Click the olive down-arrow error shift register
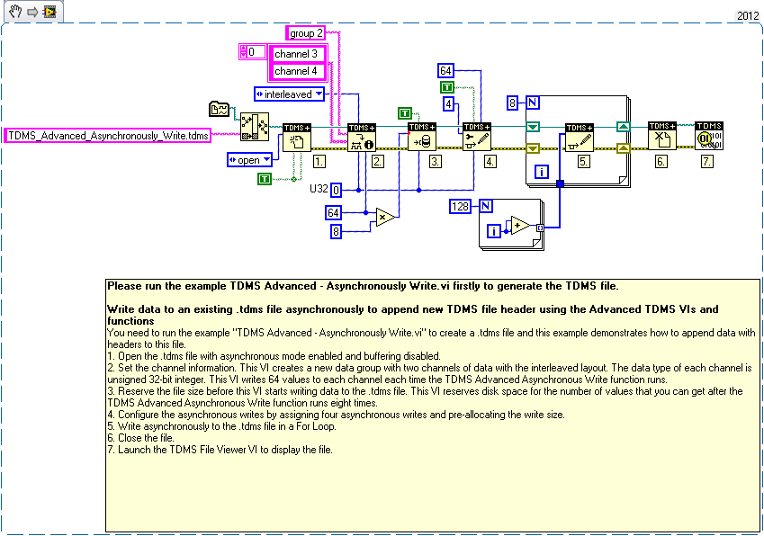This screenshot has width=764, height=536. [533, 148]
